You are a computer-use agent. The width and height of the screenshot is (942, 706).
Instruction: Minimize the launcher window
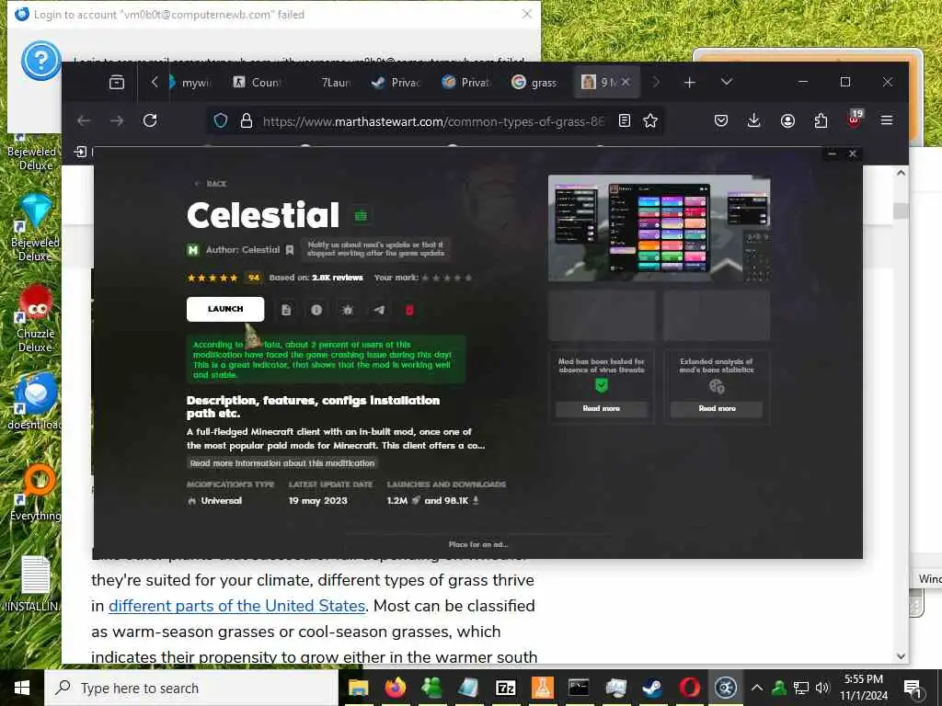pyautogui.click(x=832, y=154)
